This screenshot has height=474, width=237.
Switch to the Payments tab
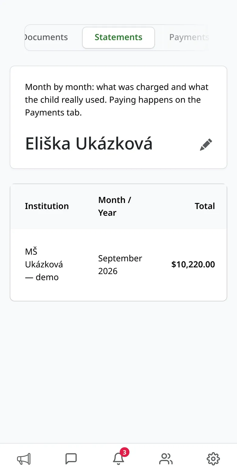(x=189, y=37)
